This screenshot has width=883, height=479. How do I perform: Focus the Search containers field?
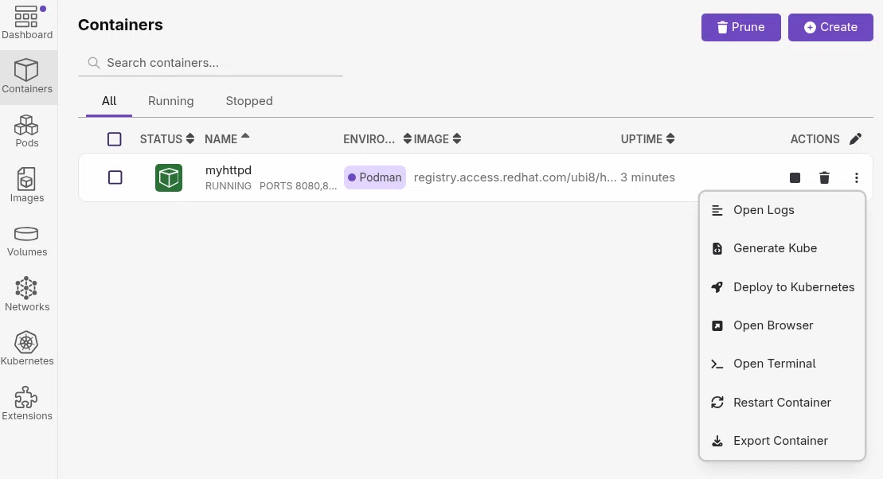(211, 63)
